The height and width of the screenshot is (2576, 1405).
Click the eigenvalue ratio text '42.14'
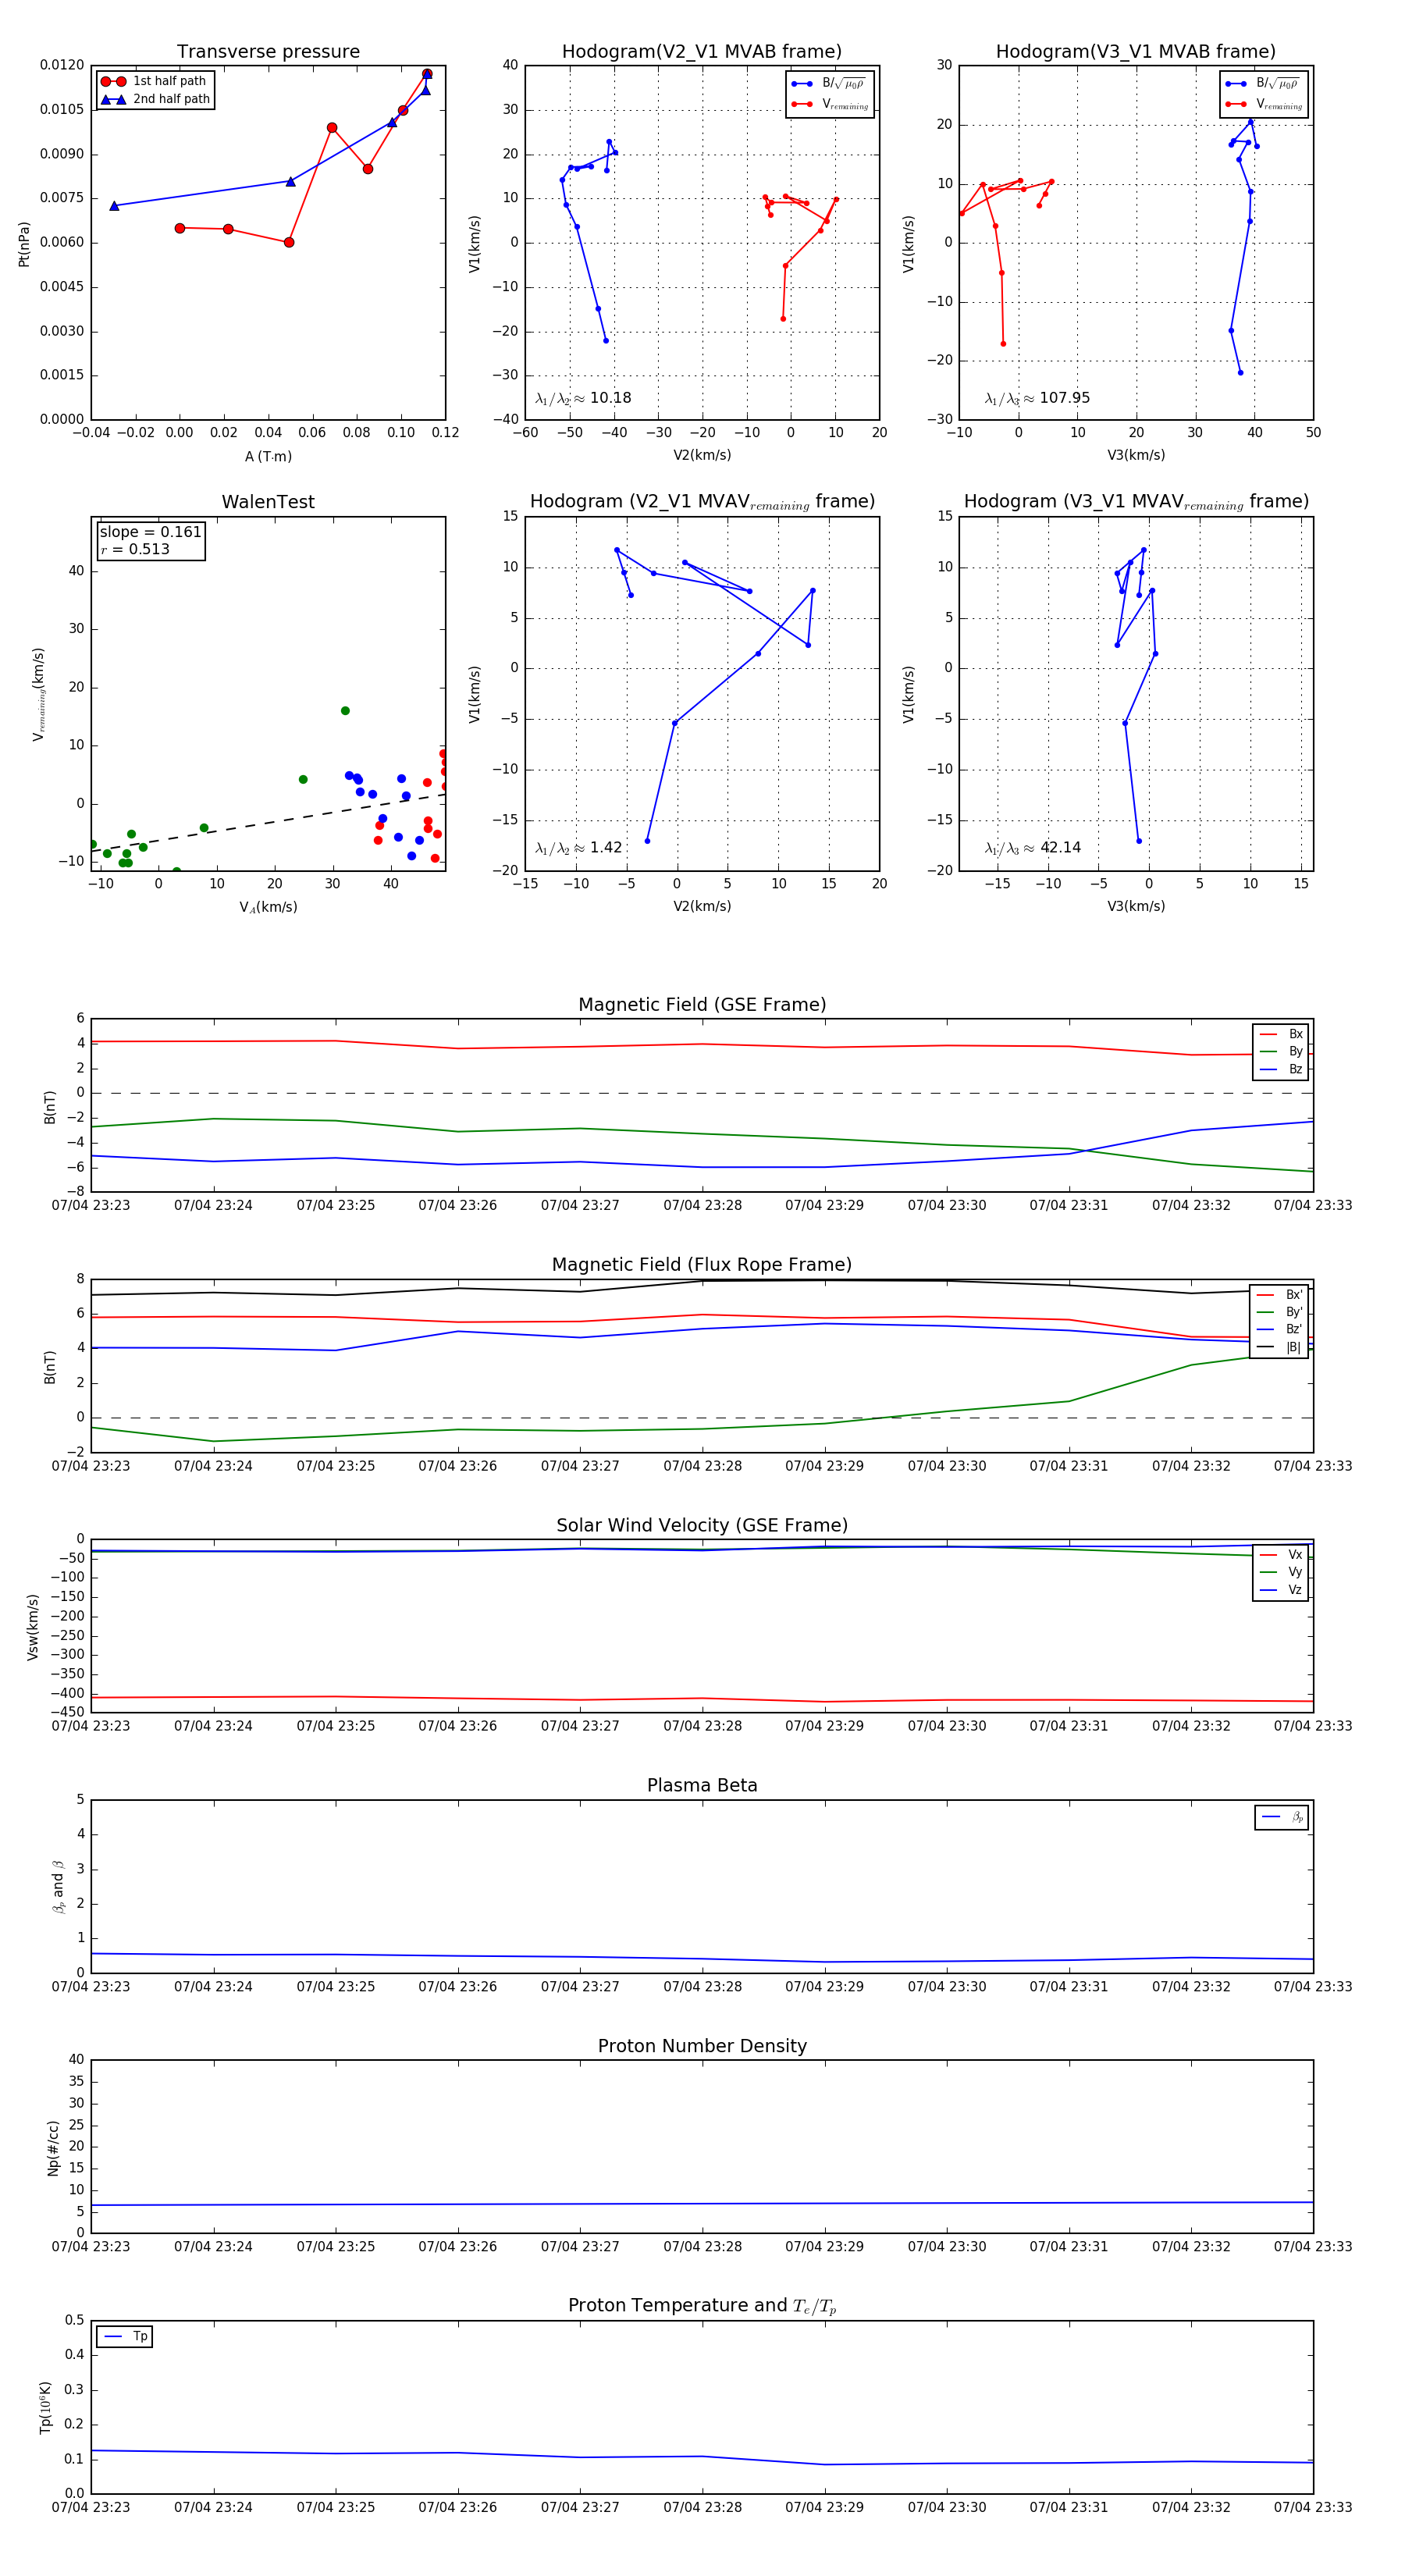1060,848
